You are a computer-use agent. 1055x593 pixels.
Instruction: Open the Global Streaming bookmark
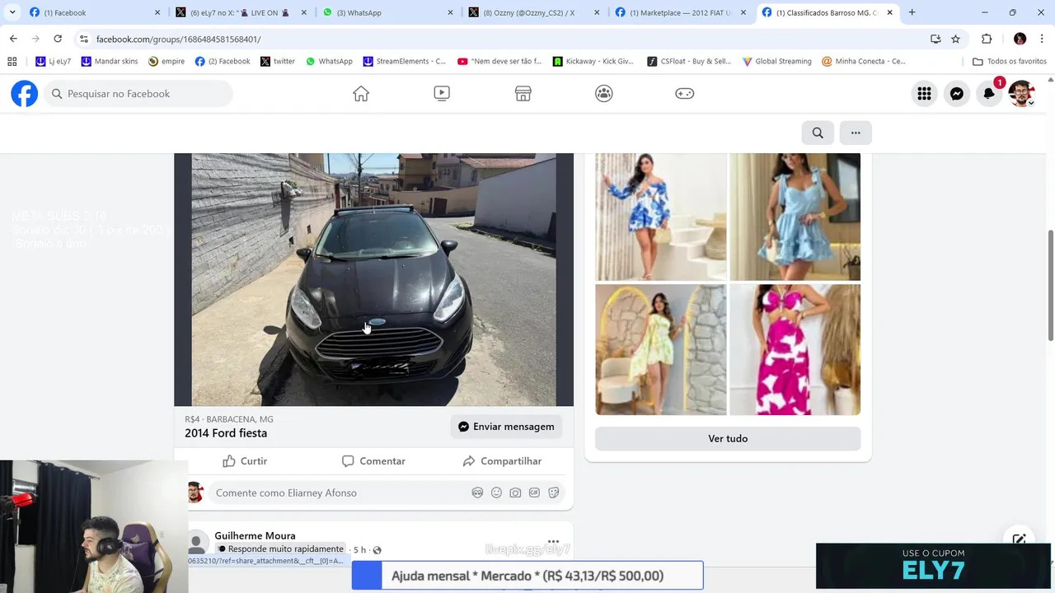pos(777,61)
